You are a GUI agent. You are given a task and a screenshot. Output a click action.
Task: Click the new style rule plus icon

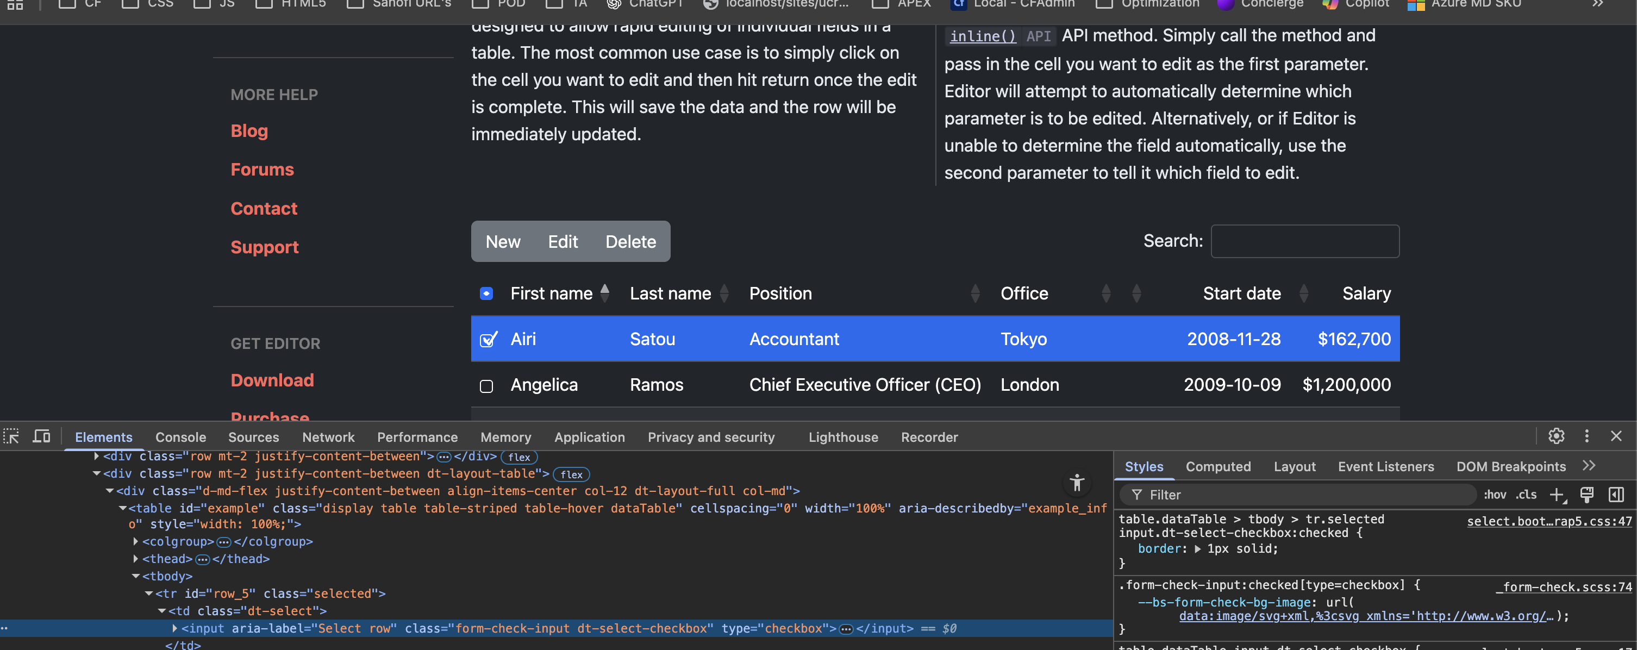(1557, 495)
